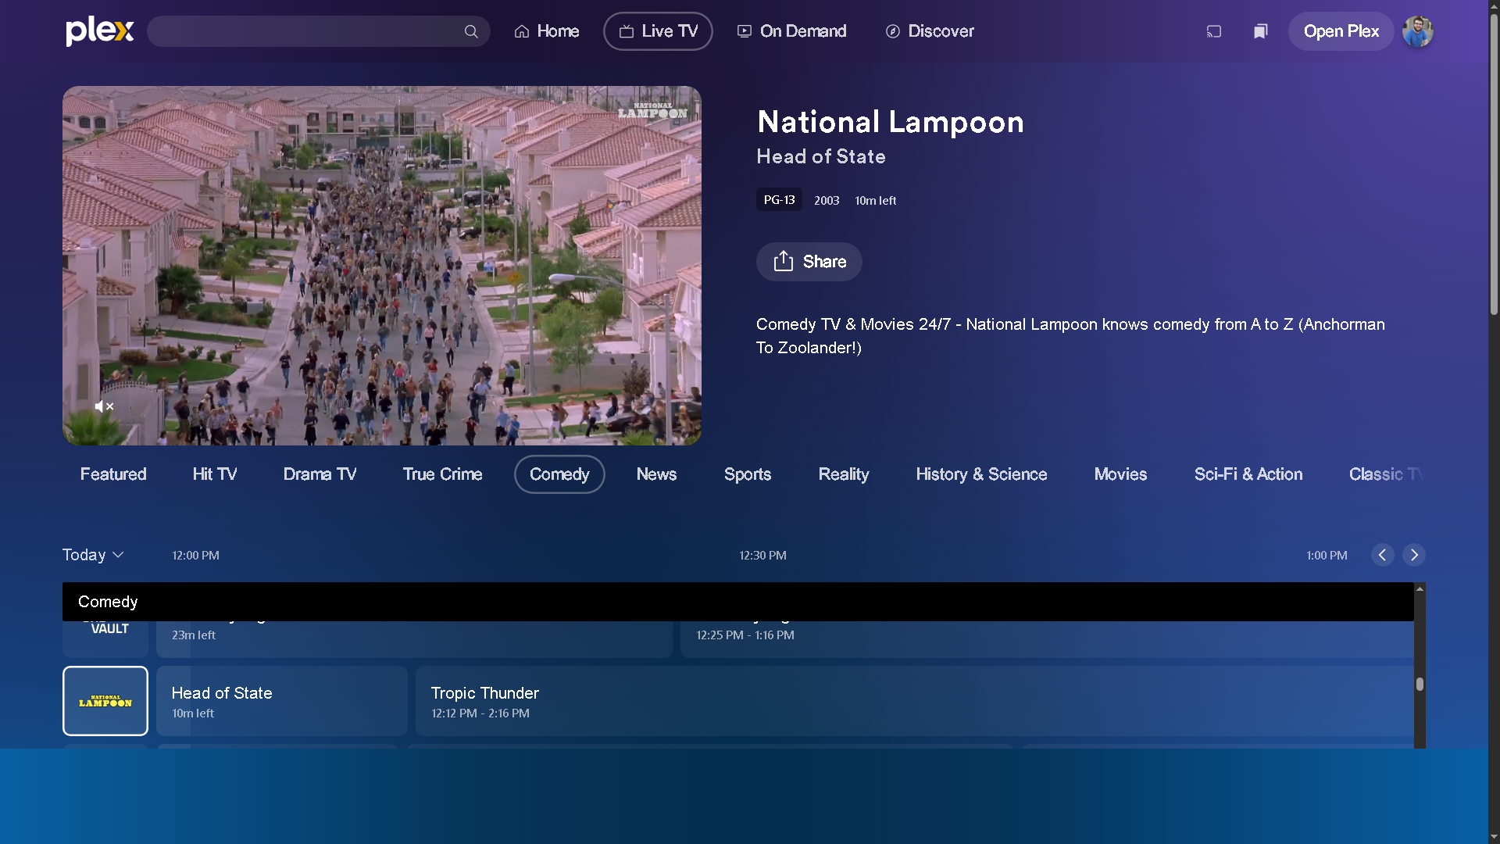
Task: Share the Head of State program
Action: pos(809,262)
